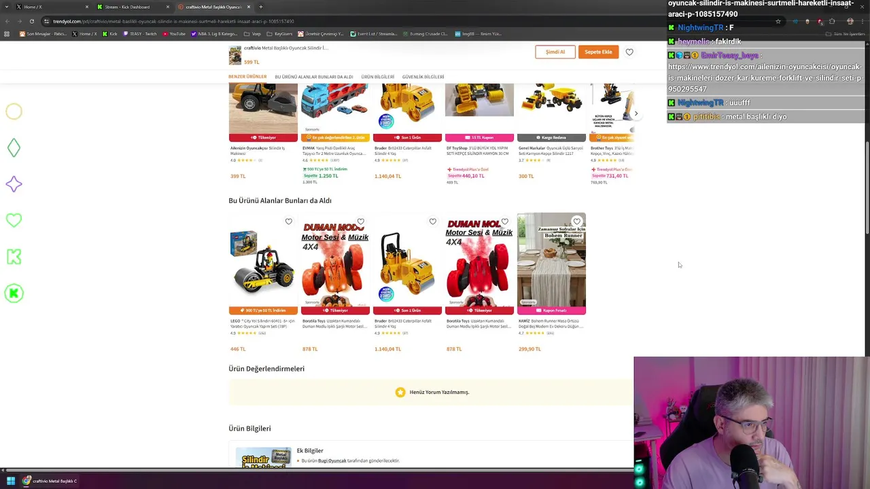Open Genel Markalar Oyuncak Üçlü Sanyol Seti
The width and height of the screenshot is (870, 489).
(551, 151)
